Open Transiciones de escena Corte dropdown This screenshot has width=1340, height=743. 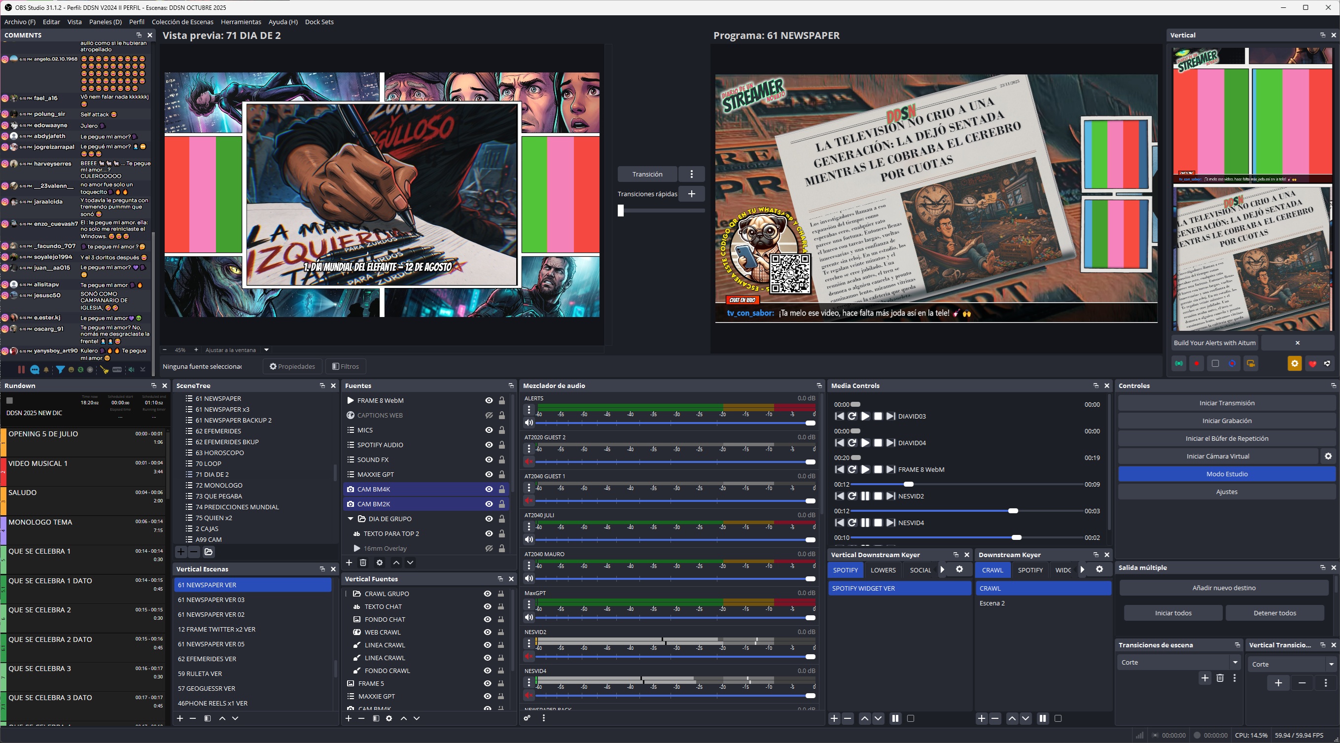[x=1235, y=663]
